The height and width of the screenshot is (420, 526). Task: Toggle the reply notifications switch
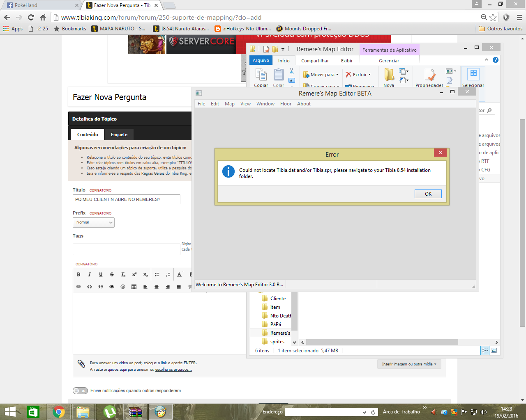tap(80, 390)
